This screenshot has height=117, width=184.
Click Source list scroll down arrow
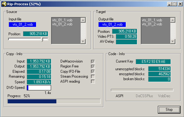click(x=83, y=41)
